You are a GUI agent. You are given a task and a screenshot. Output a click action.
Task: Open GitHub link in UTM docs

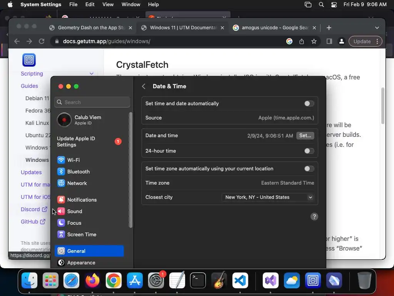click(x=33, y=222)
